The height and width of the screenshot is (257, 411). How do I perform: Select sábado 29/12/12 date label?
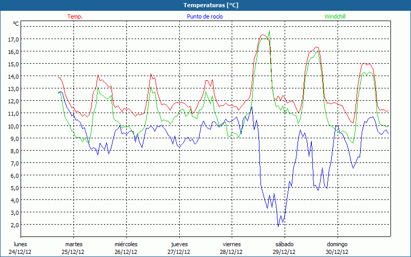[285, 248]
